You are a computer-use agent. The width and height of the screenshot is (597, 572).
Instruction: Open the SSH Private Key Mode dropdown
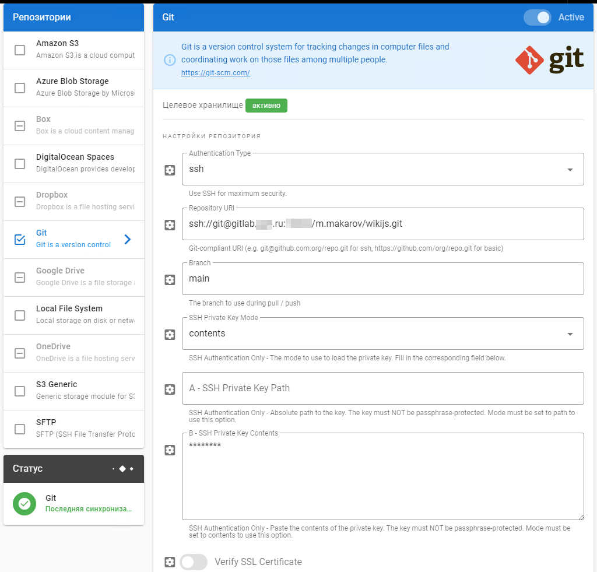click(x=382, y=334)
